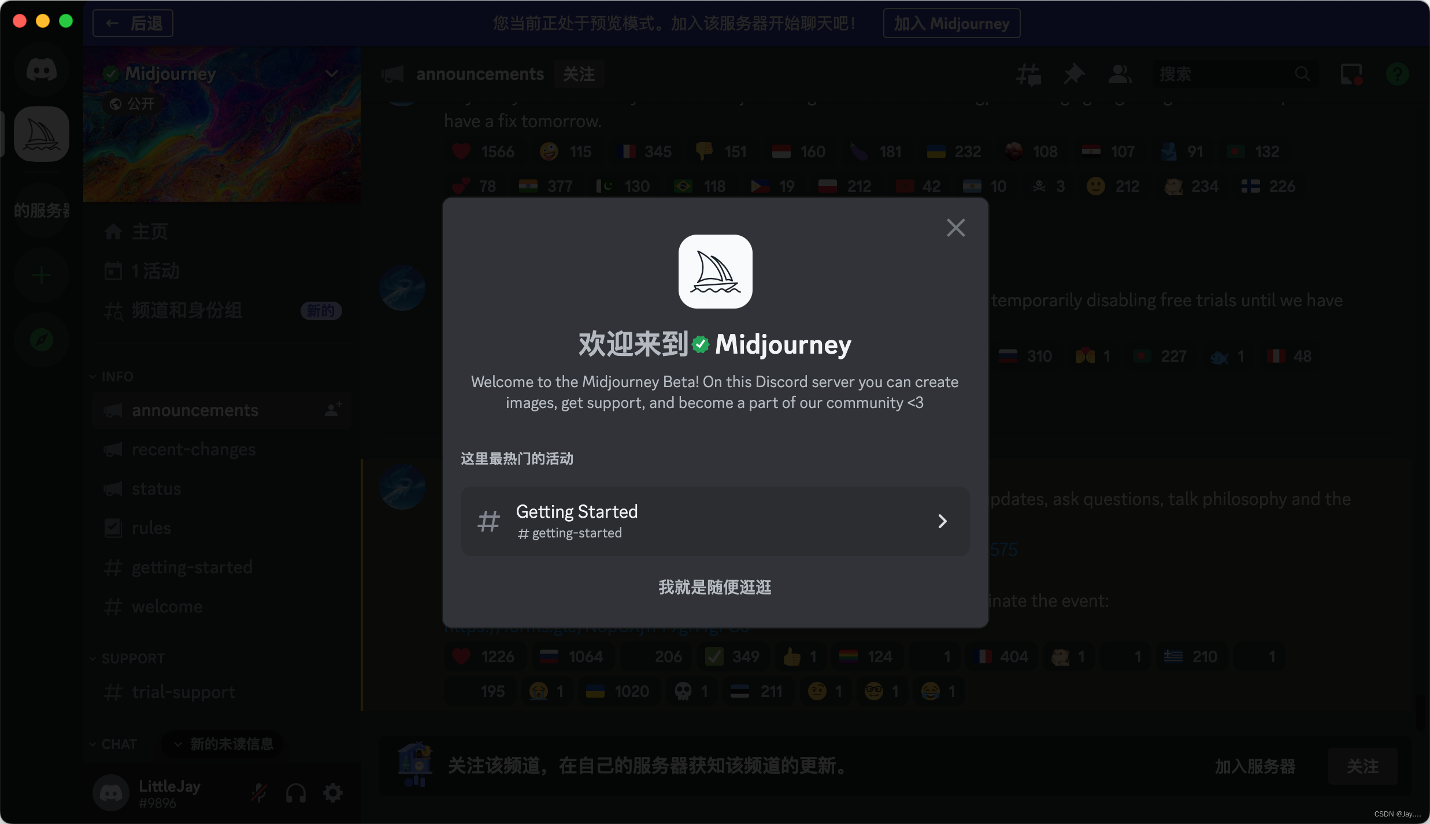Follow announcements channel via 关注 header button

pos(579,74)
